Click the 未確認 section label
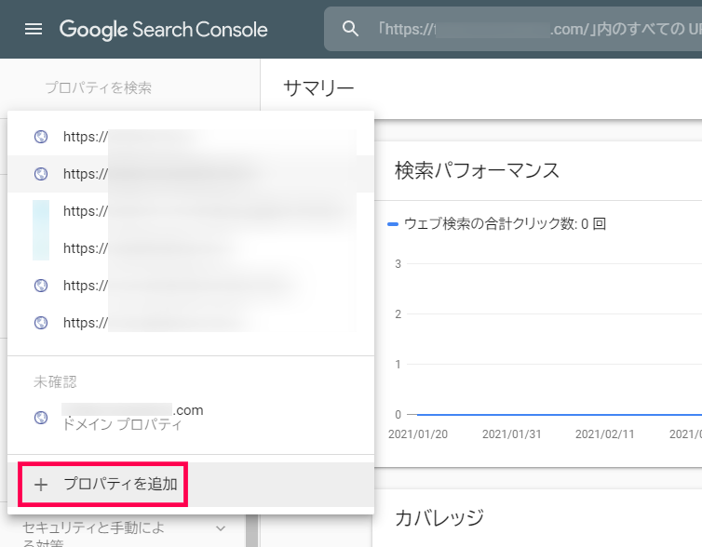This screenshot has height=547, width=702. (55, 382)
